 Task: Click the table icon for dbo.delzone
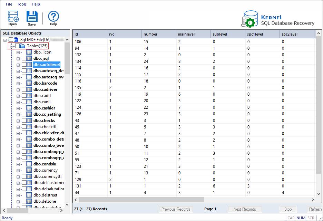click(29, 201)
